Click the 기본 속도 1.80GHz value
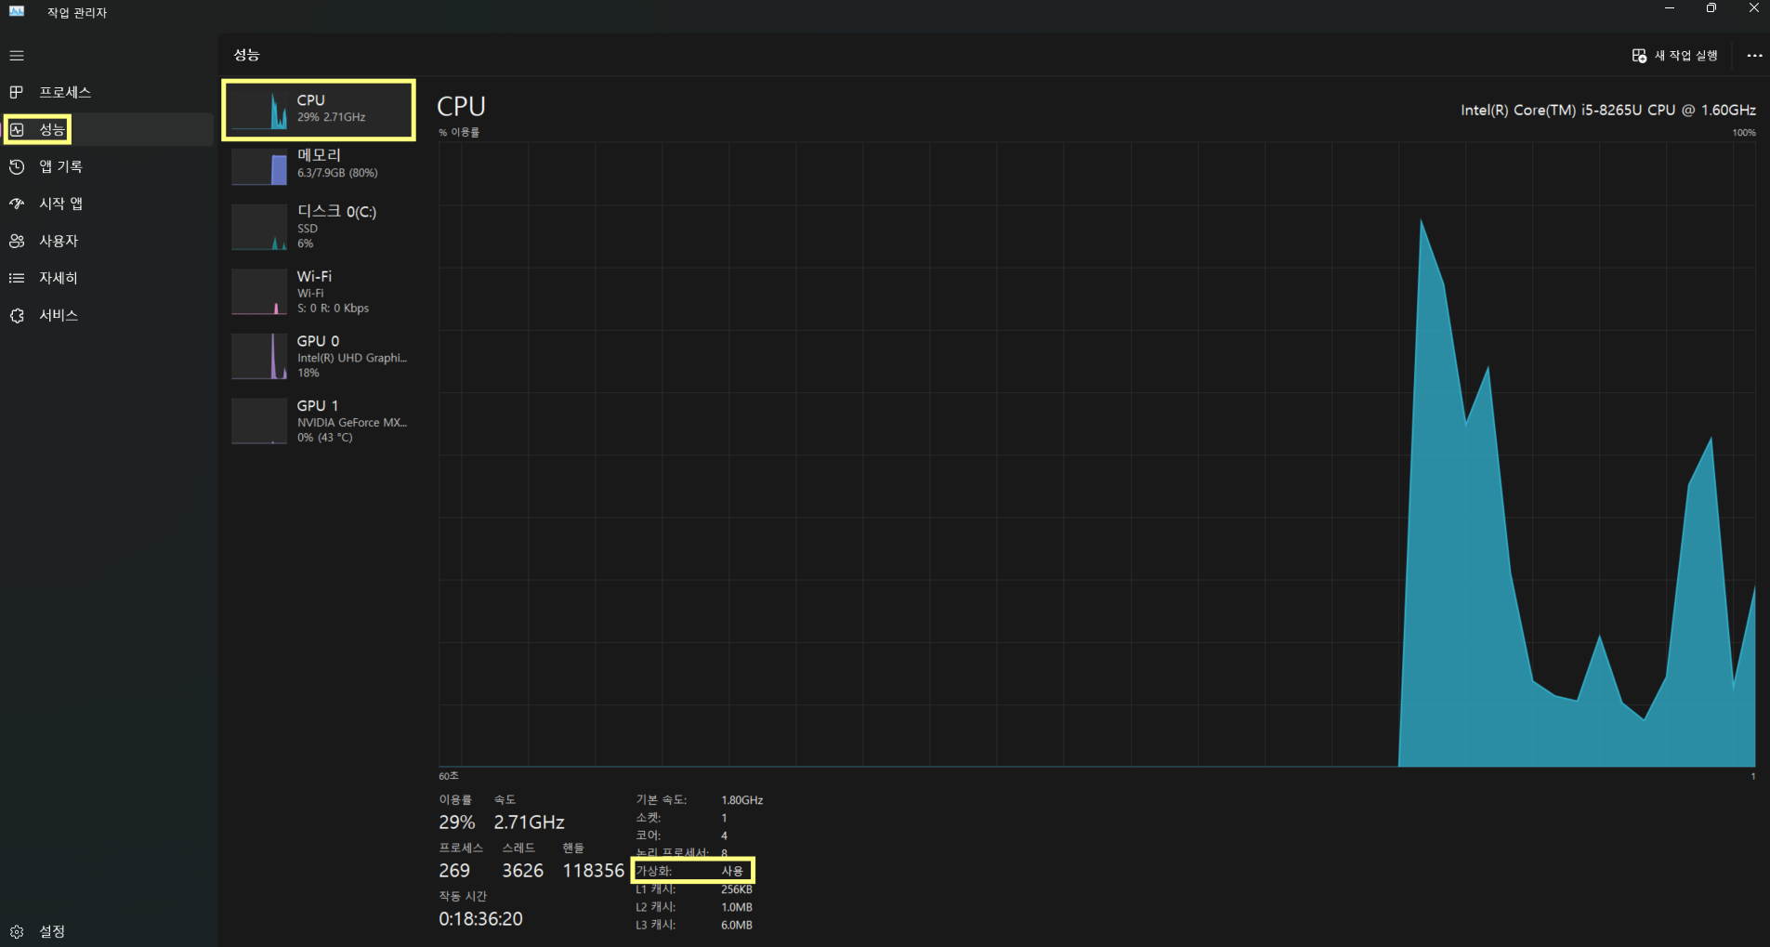This screenshot has height=947, width=1770. tap(741, 800)
